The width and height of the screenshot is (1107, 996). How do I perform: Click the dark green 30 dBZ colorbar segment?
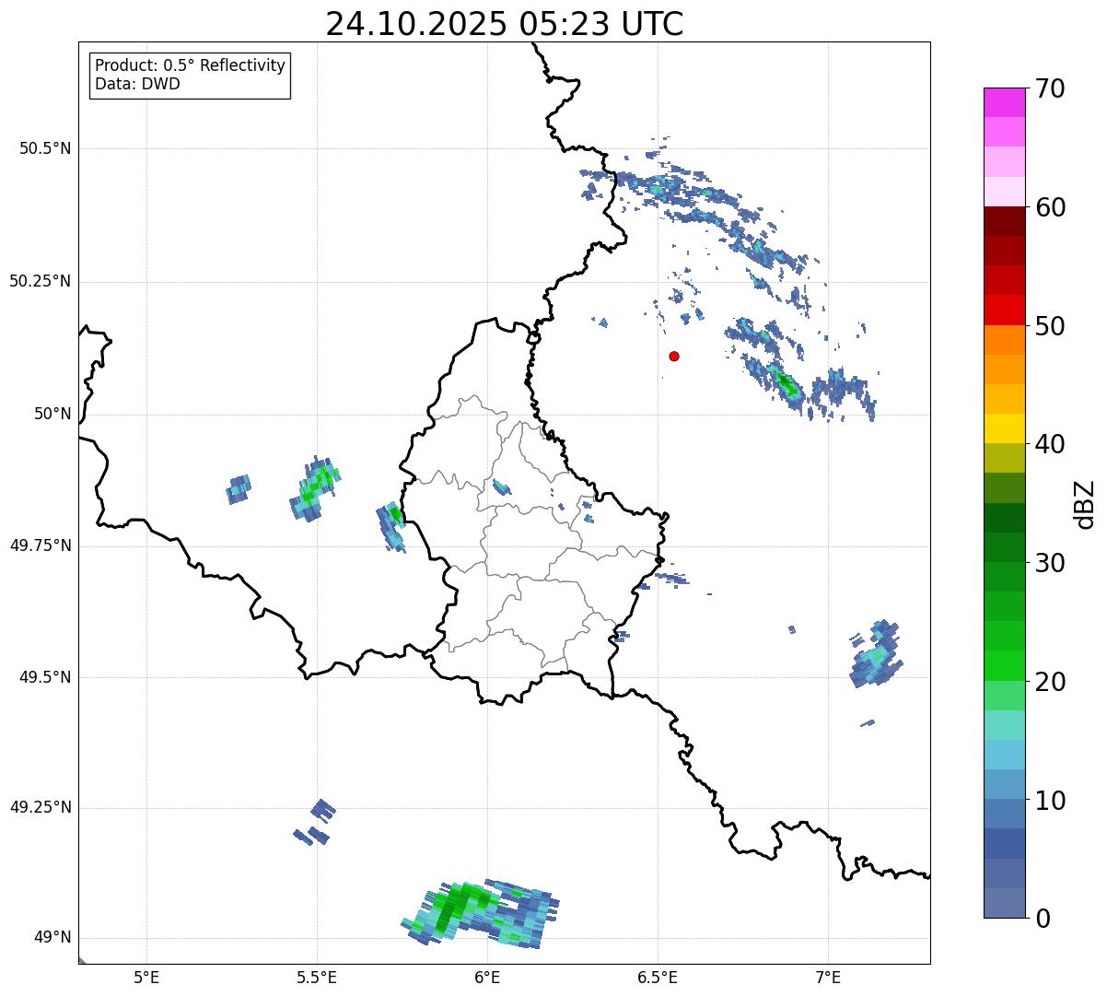(1005, 547)
